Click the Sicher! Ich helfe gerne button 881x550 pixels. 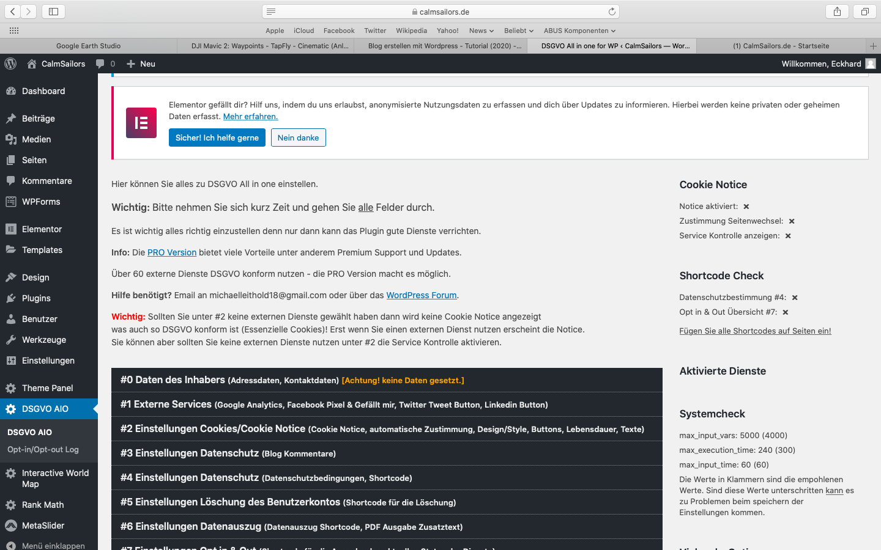coord(217,137)
